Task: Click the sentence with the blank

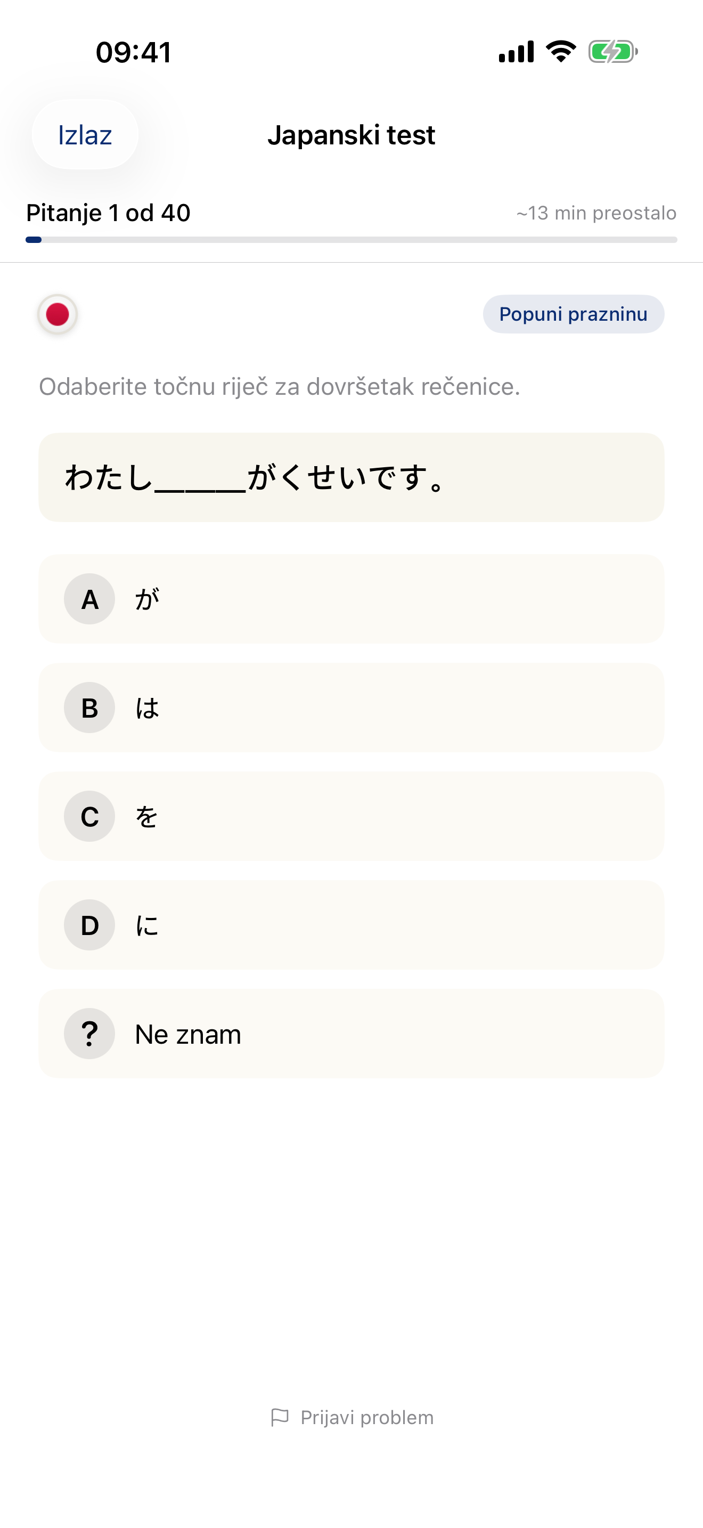Action: coord(351,477)
